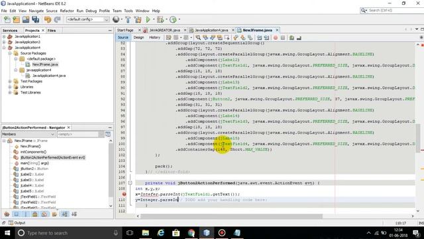The image size is (424, 239).
Task: Click the Redo arrow icon
Action: point(57,19)
